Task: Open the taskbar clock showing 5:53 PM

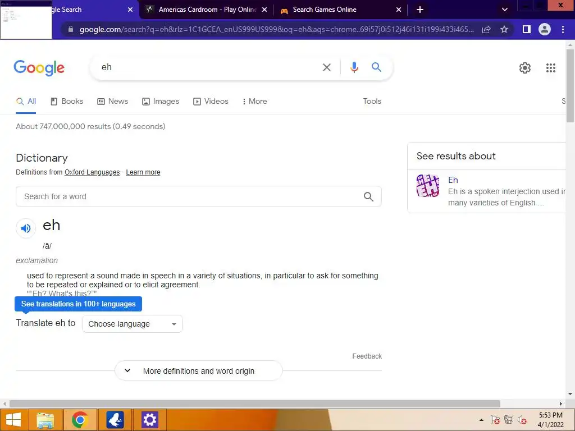Action: (550, 420)
